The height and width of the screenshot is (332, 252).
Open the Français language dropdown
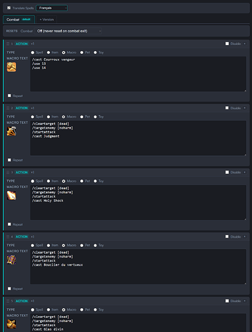tap(52, 8)
